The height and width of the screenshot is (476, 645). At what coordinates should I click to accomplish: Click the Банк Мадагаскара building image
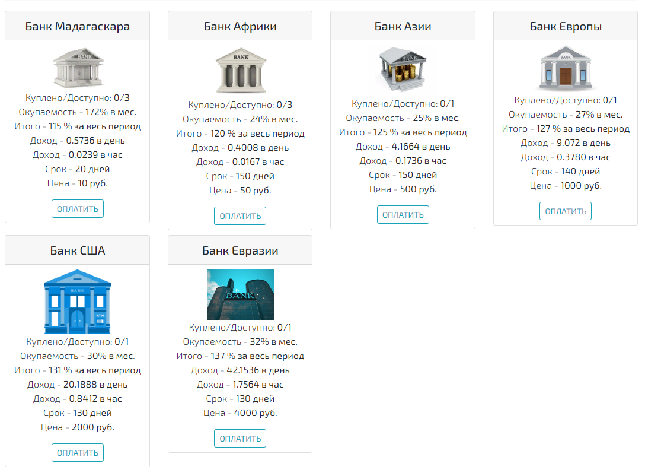77,68
